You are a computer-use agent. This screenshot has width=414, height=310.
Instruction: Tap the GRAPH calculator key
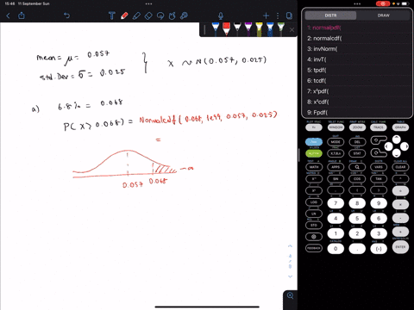pyautogui.click(x=400, y=127)
